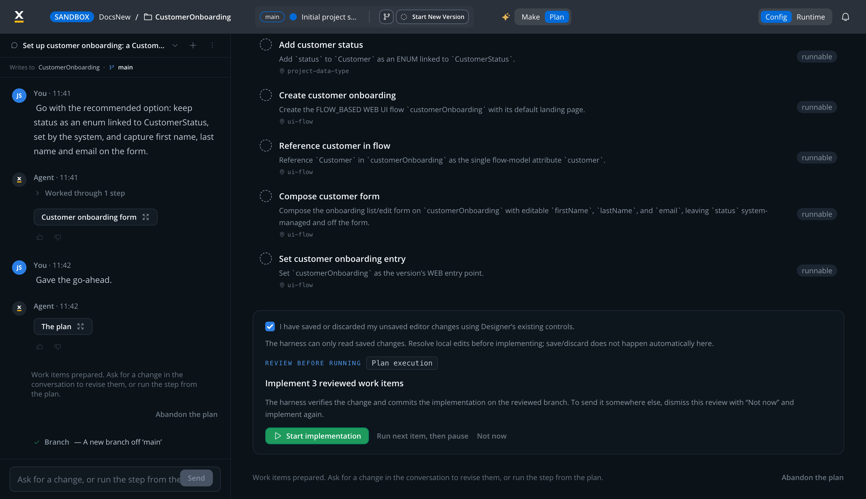
Task: Click Abandon the plan in chat panel
Action: (x=186, y=414)
